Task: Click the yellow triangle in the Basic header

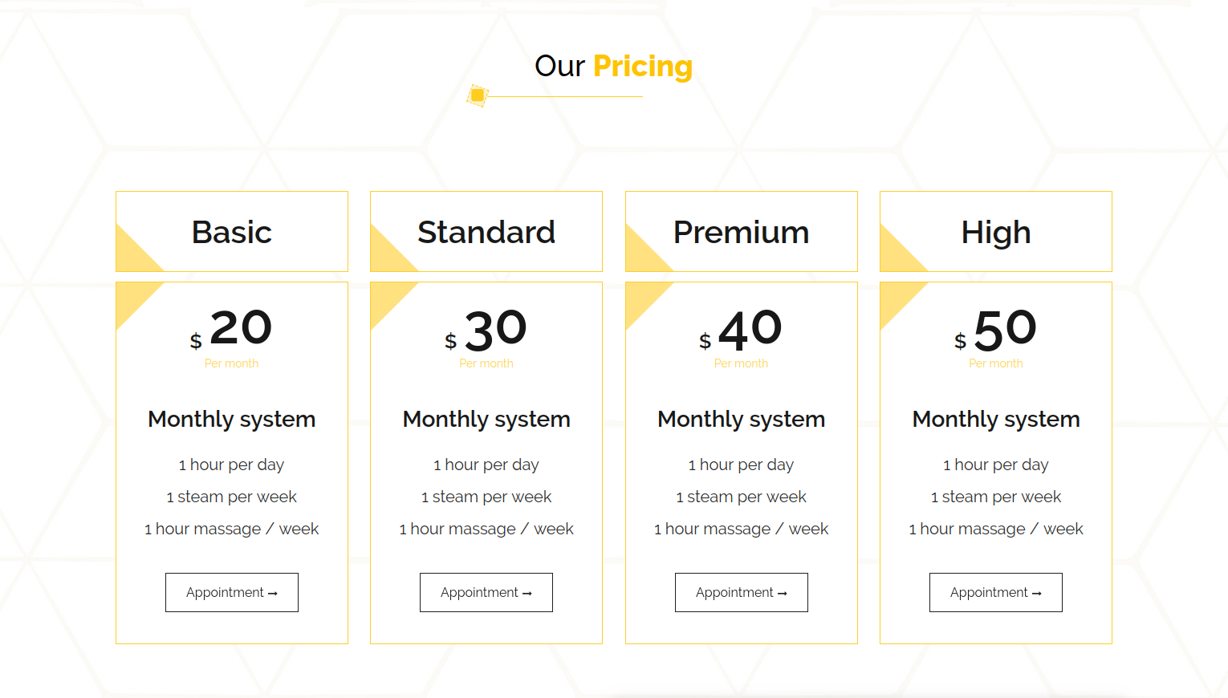Action: click(x=132, y=255)
